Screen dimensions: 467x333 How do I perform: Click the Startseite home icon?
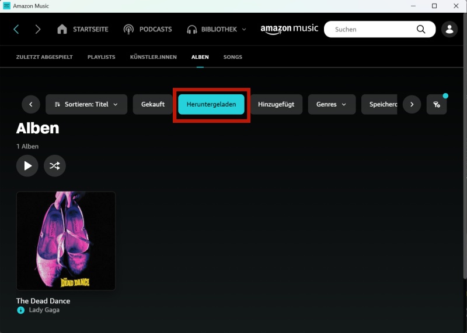[62, 29]
